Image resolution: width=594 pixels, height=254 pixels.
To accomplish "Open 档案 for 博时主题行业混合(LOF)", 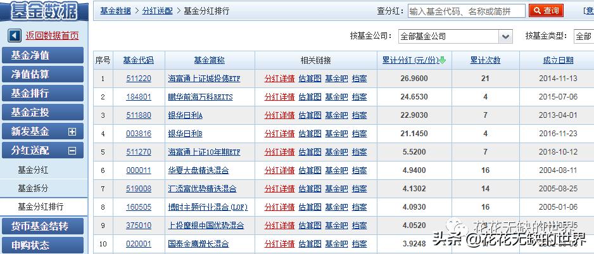I will (359, 207).
